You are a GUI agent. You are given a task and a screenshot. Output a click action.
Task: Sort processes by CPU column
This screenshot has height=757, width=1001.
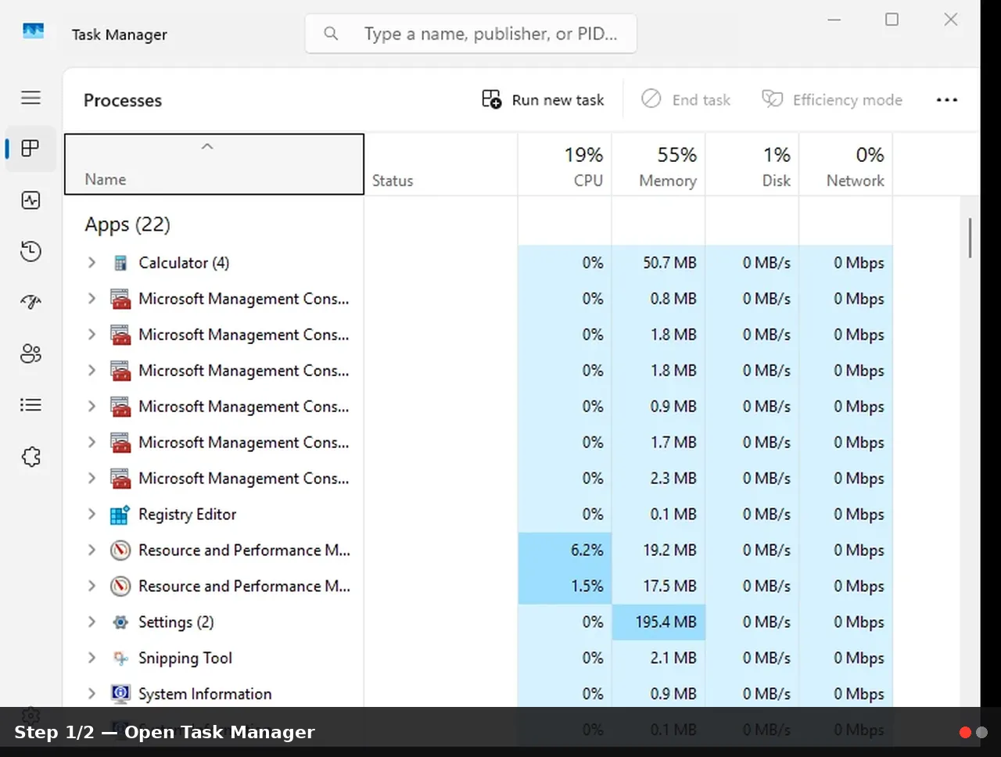click(565, 164)
